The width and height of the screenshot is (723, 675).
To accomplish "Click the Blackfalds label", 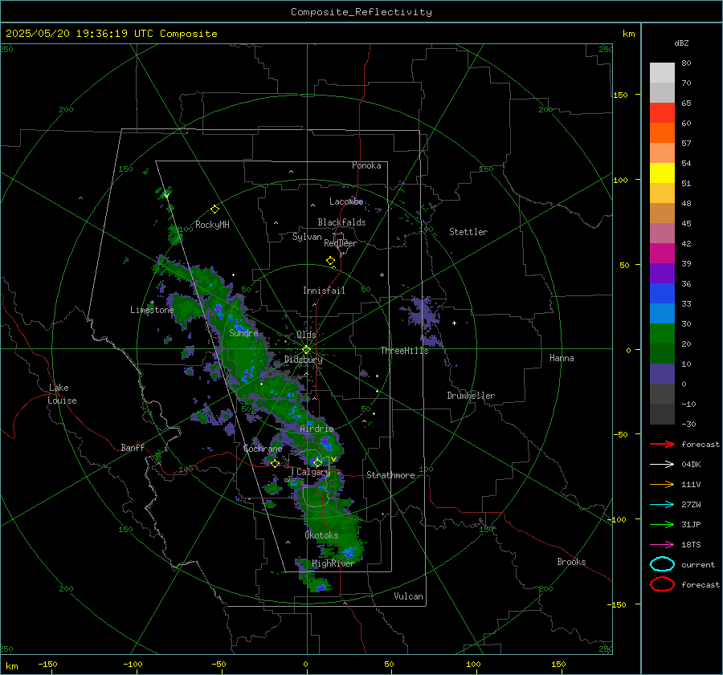I will [341, 222].
